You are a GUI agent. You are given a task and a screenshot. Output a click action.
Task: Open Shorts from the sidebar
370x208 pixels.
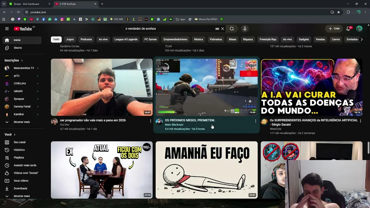coord(22,48)
